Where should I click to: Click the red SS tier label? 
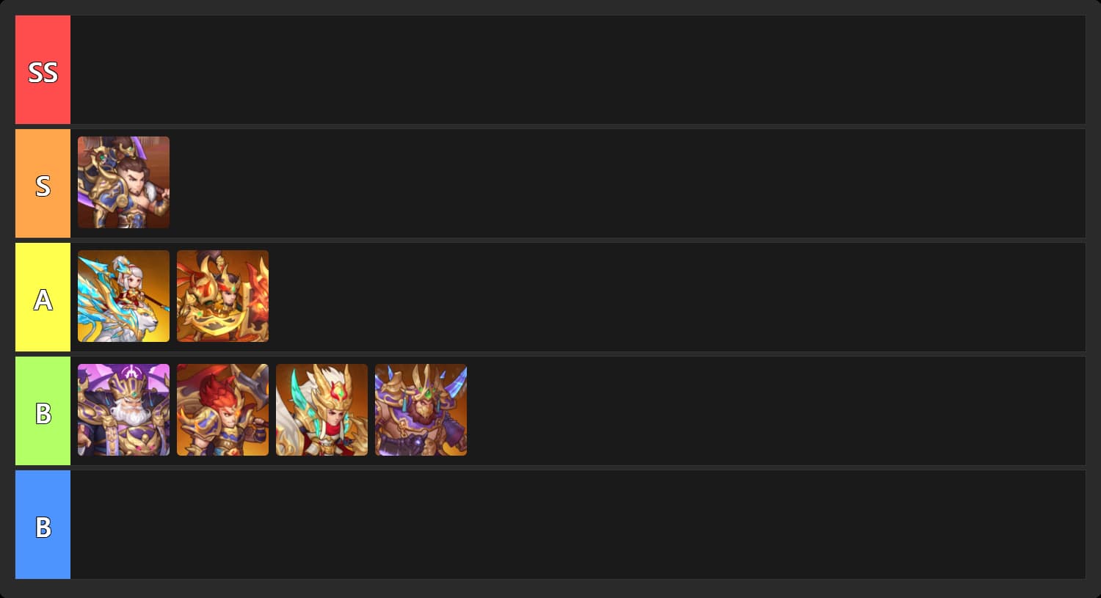pos(43,70)
